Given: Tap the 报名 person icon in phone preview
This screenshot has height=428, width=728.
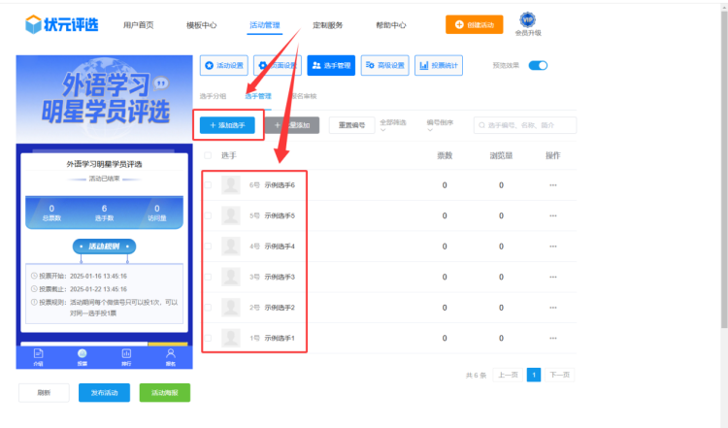Looking at the screenshot, I should click(x=171, y=355).
